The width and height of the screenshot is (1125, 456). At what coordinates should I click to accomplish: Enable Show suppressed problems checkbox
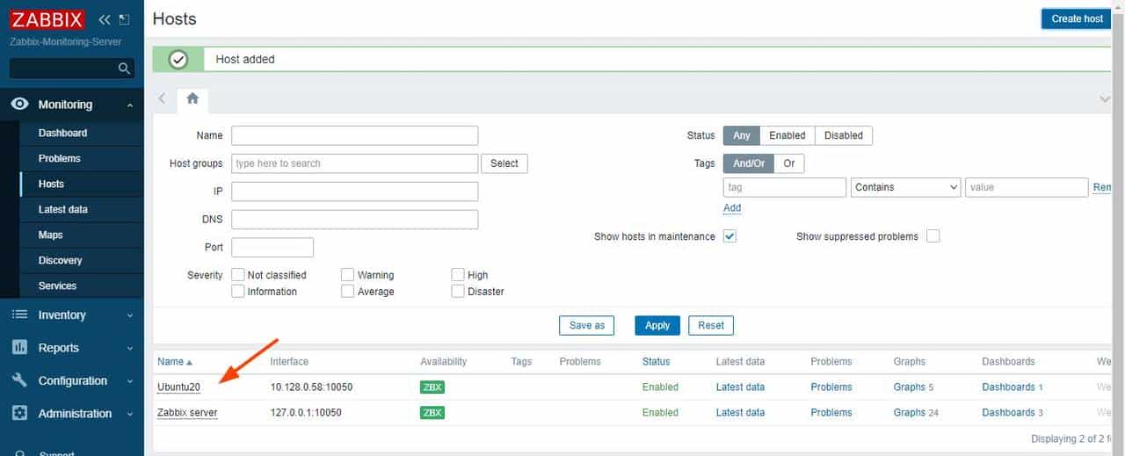click(933, 236)
